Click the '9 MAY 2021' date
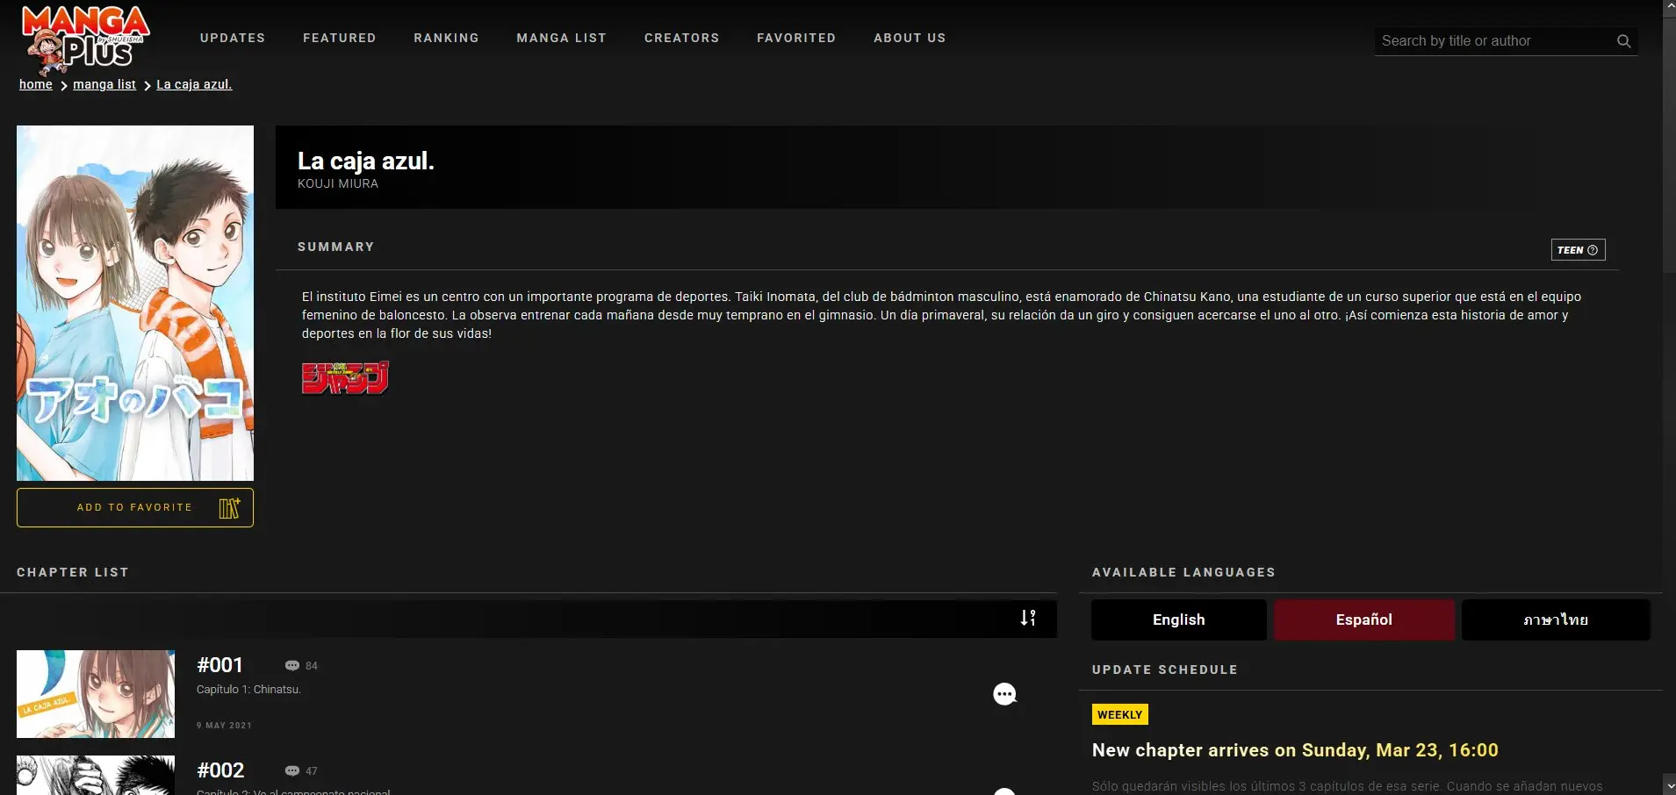Image resolution: width=1676 pixels, height=795 pixels. click(x=224, y=726)
